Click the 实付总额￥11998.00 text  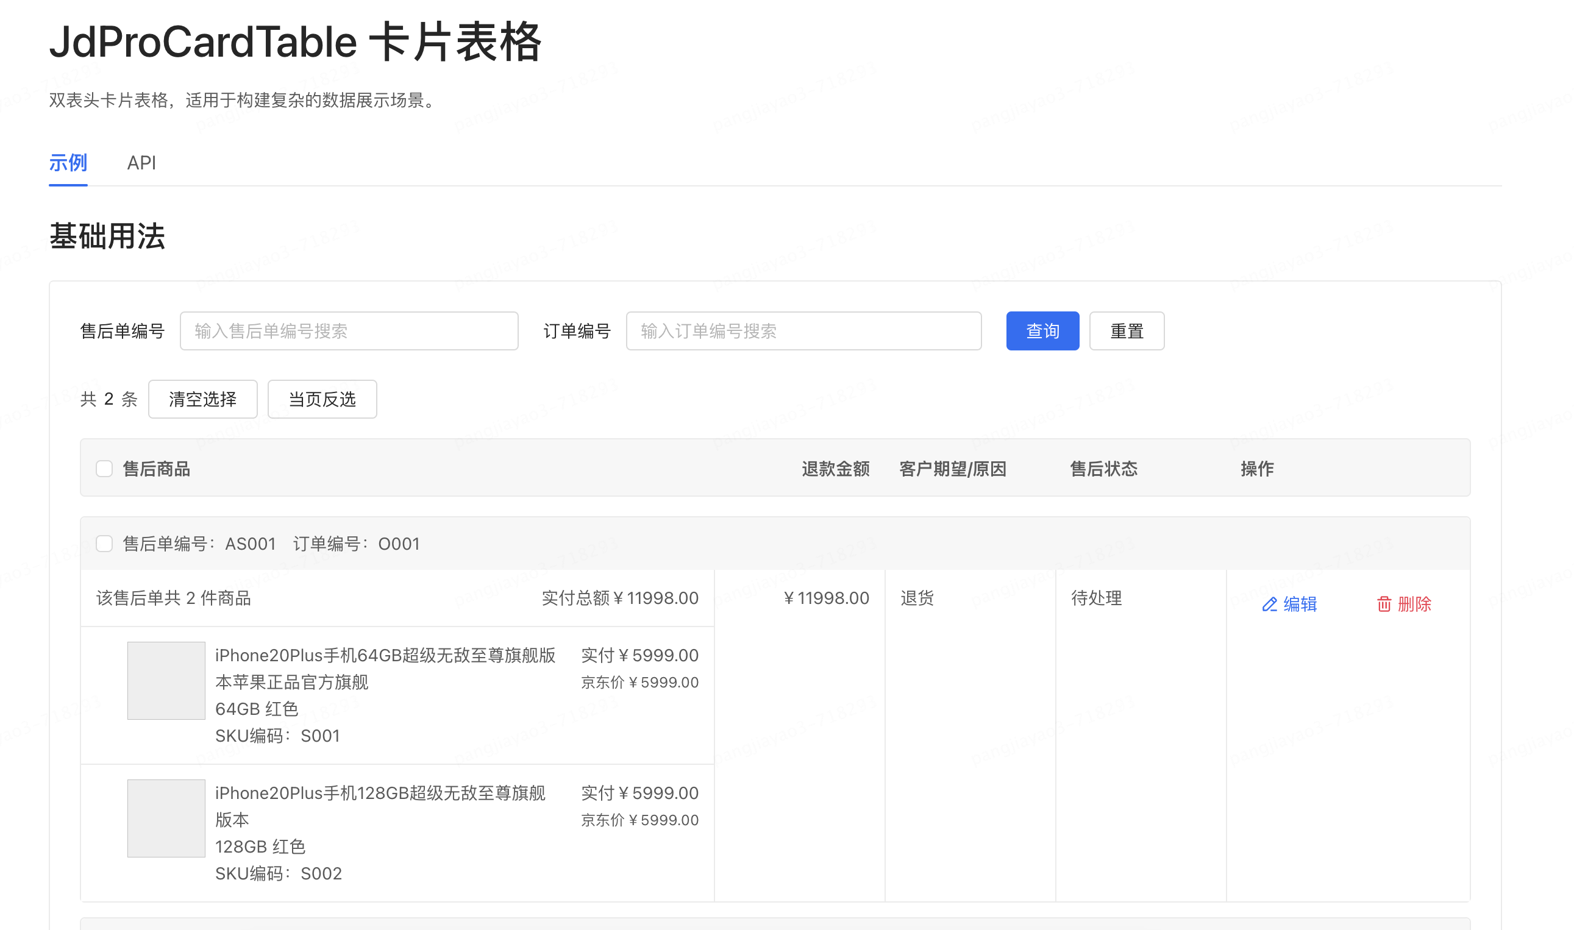pos(620,598)
